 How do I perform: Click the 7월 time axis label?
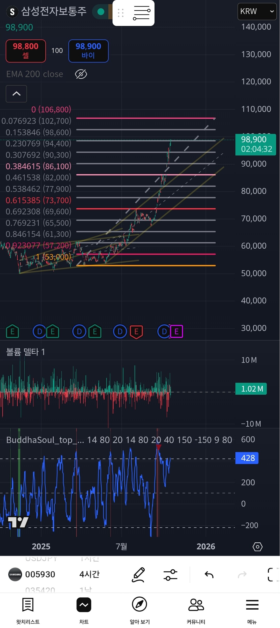[121, 547]
